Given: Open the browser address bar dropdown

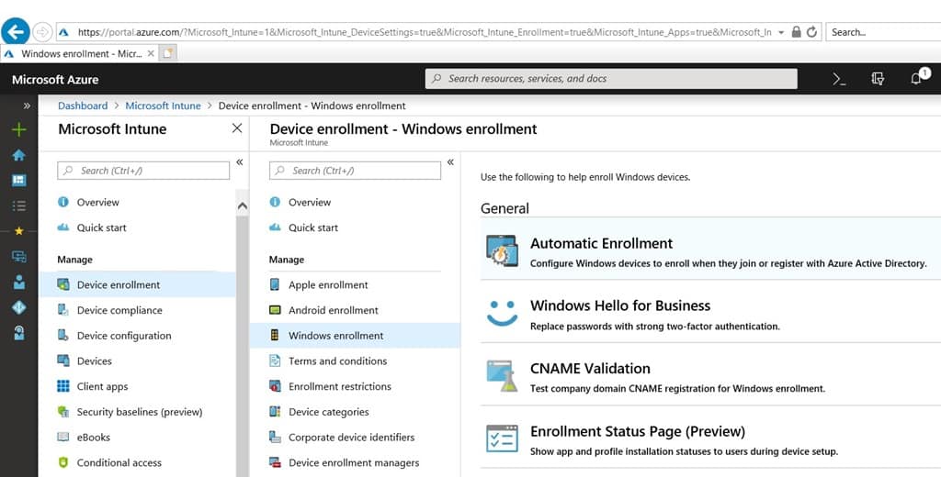Looking at the screenshot, I should (x=781, y=32).
